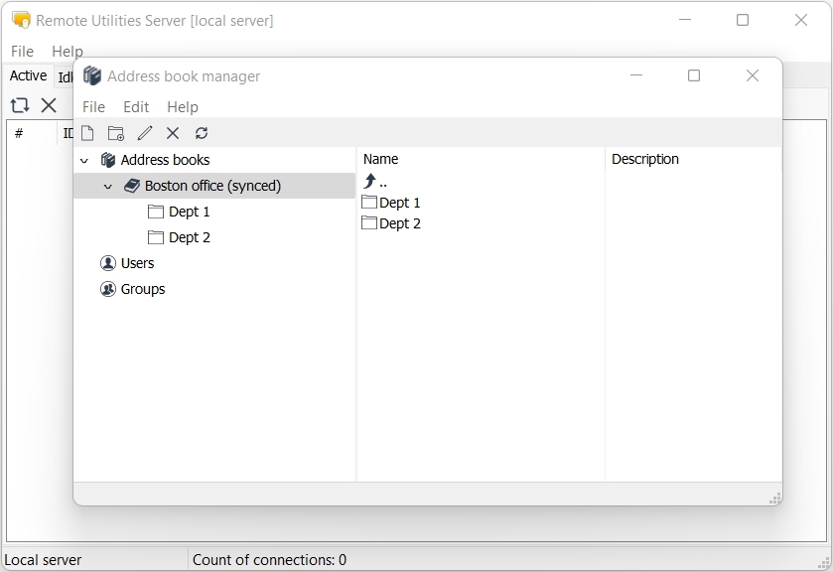Click the new address book icon
The width and height of the screenshot is (833, 572).
87,133
